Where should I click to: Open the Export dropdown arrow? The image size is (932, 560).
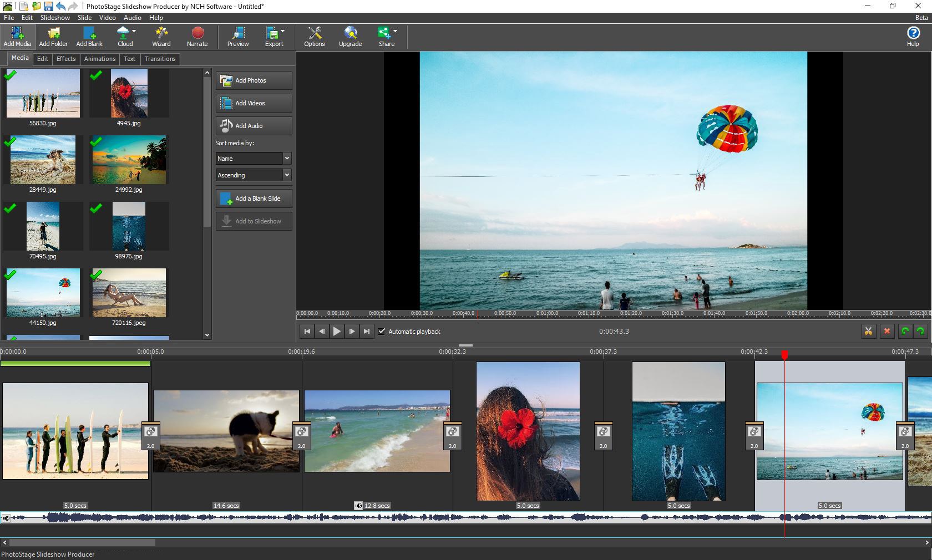click(283, 32)
